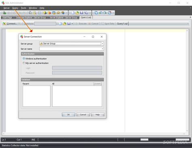This screenshot has width=192, height=148.
Task: Click the Load button in Database section
Action: click(97, 84)
